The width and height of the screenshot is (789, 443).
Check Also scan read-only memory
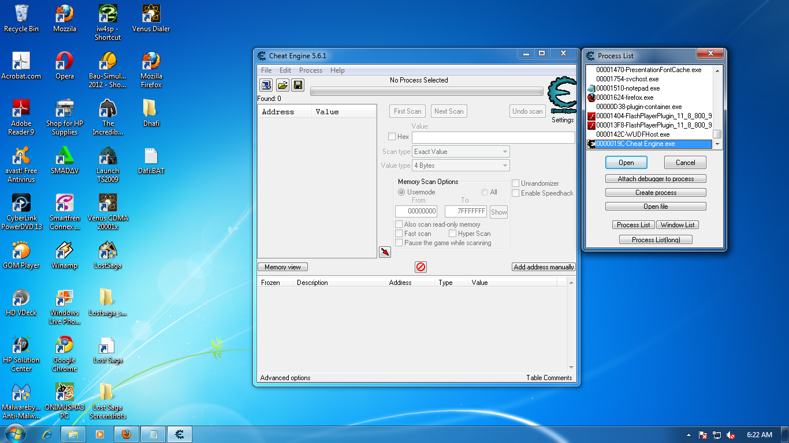399,224
